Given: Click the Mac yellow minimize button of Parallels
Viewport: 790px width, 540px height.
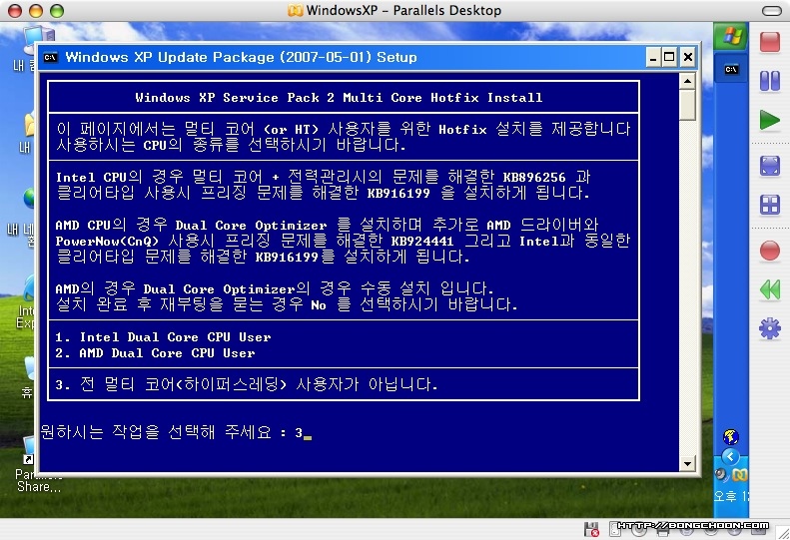Looking at the screenshot, I should pyautogui.click(x=36, y=11).
